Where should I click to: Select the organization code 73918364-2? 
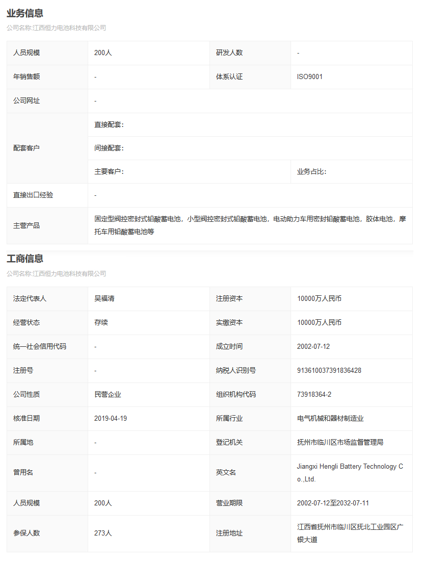click(314, 394)
